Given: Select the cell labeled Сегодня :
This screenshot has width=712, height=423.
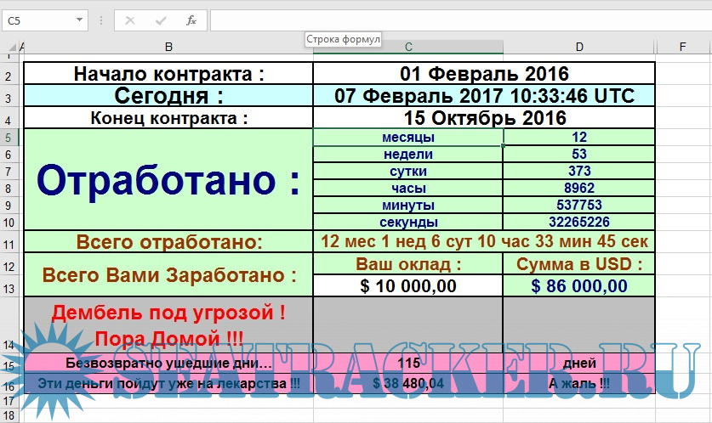Looking at the screenshot, I should [168, 95].
